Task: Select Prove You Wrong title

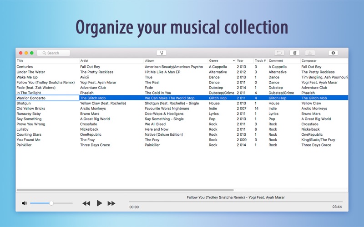Action: pos(31,124)
